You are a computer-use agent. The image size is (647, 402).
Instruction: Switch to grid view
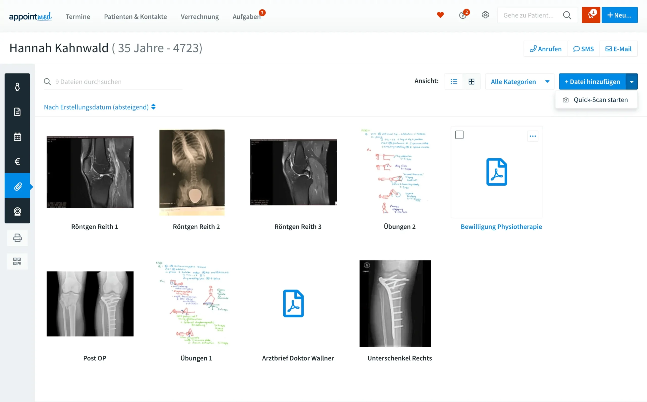(x=472, y=82)
